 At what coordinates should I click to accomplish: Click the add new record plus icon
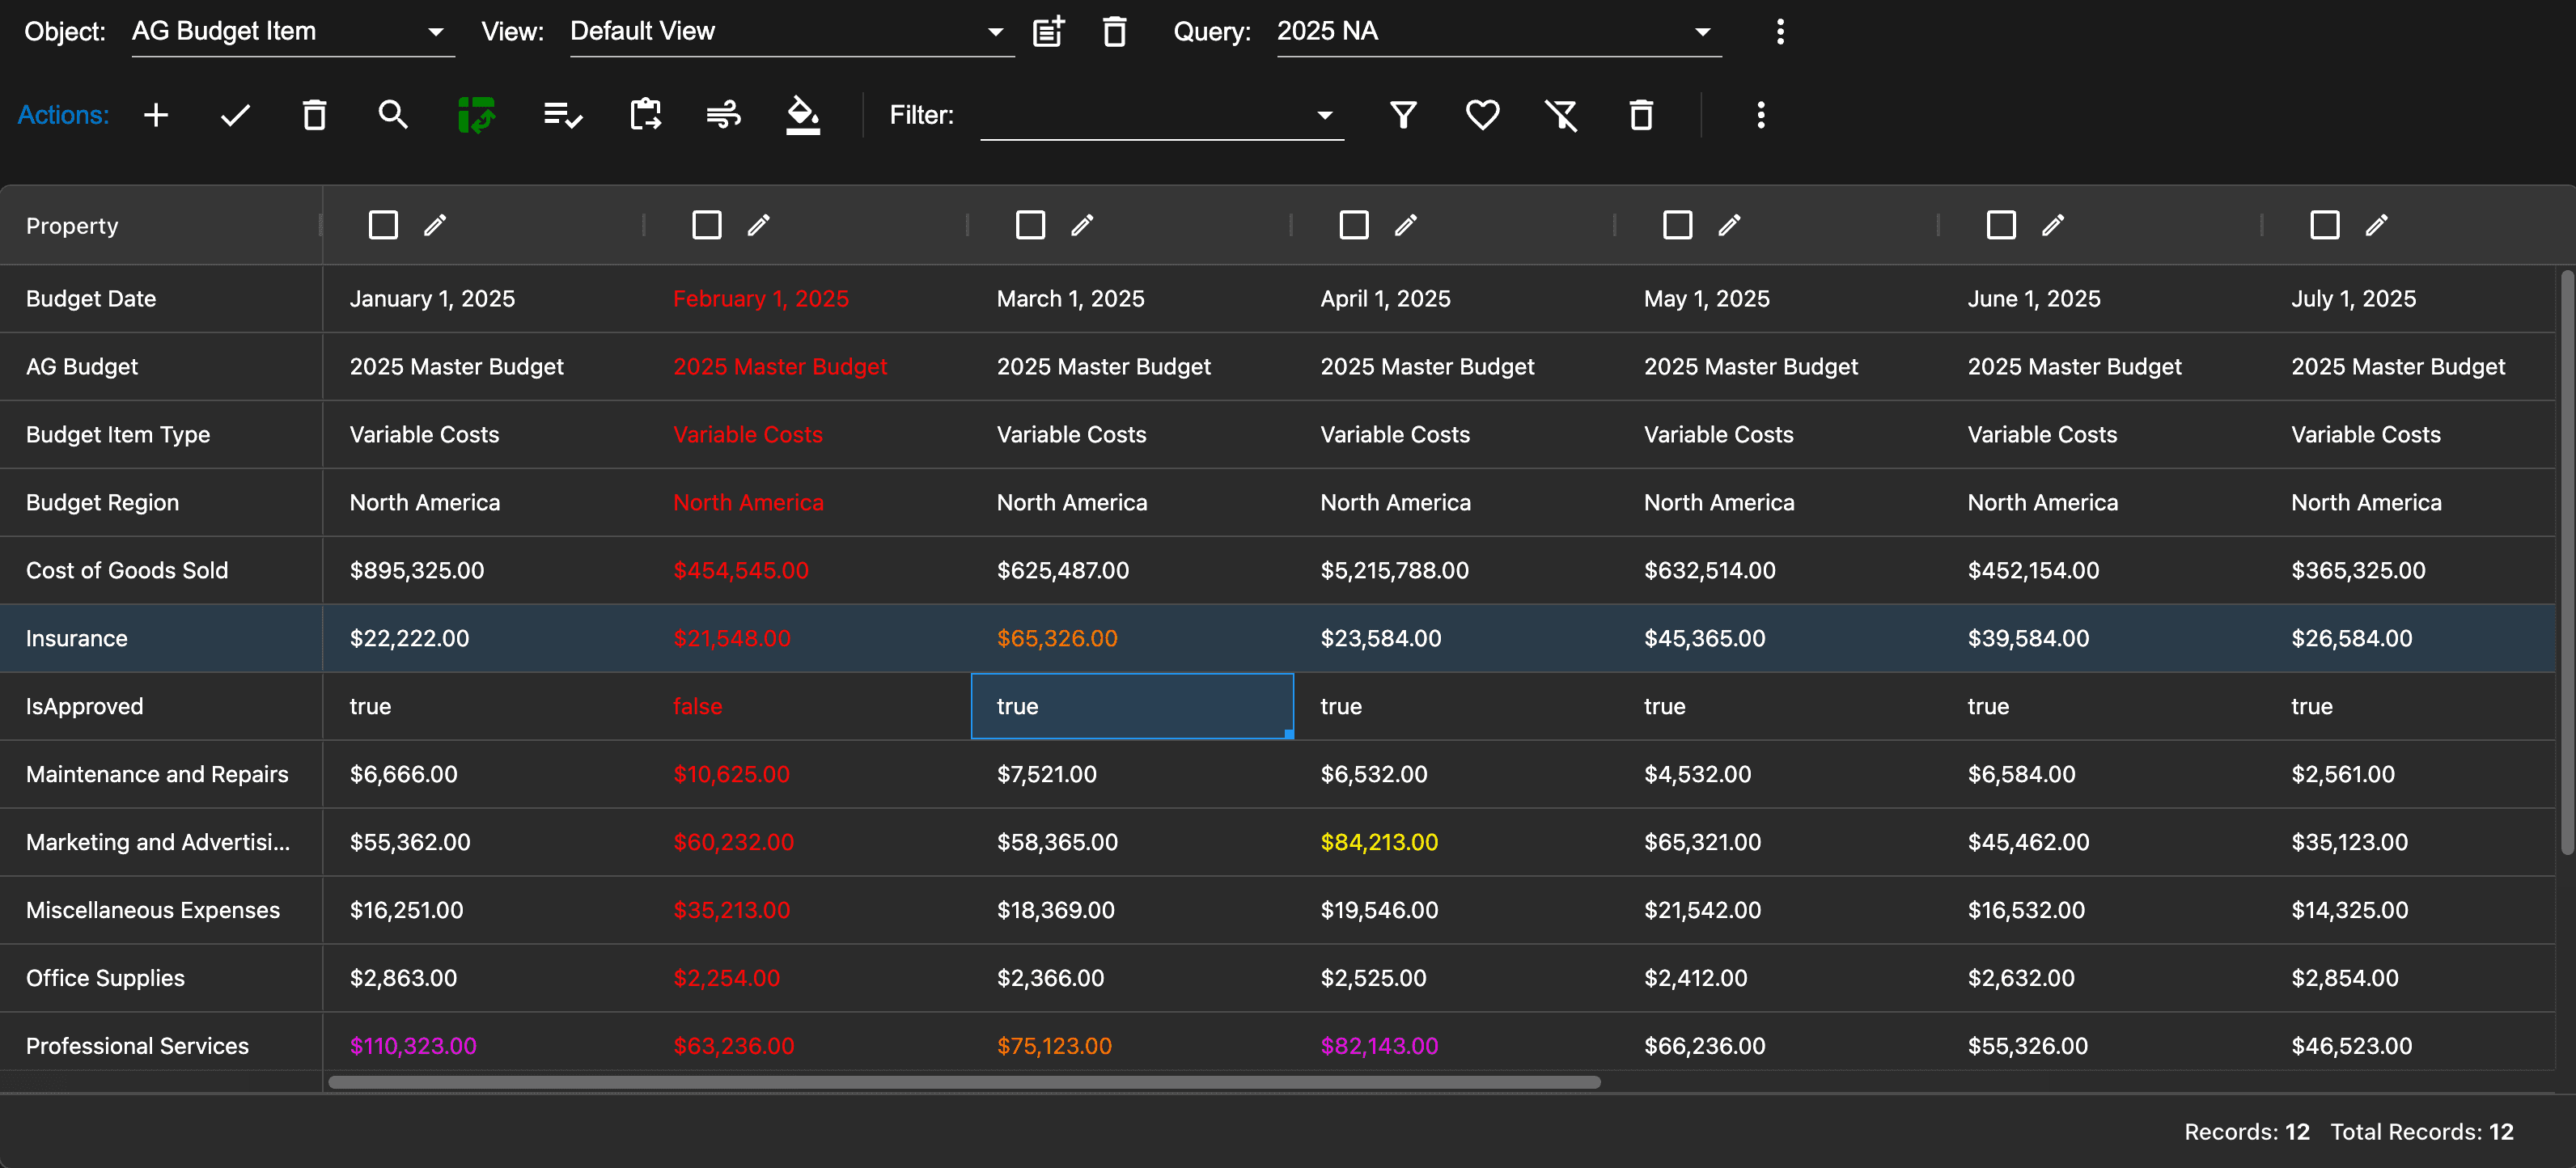pos(156,115)
